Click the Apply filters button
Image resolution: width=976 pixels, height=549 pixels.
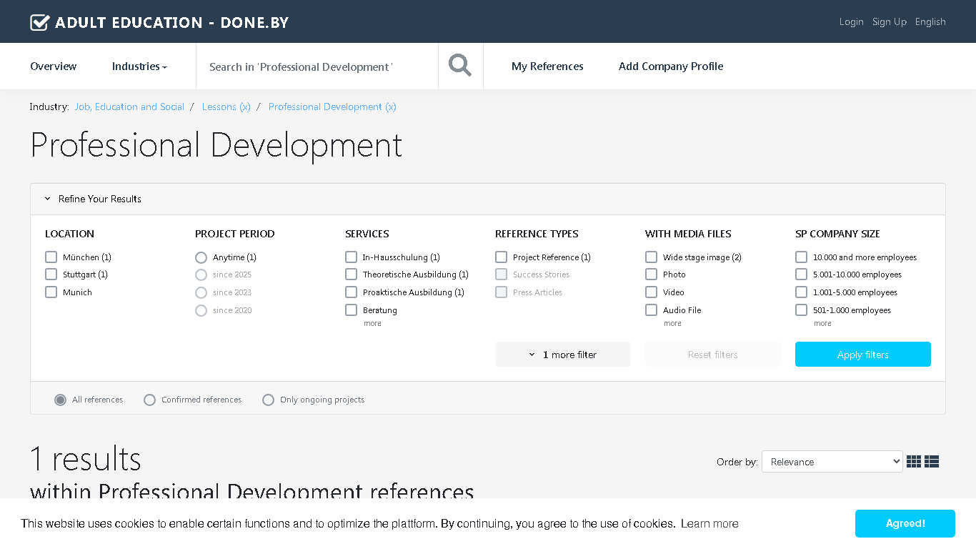point(863,355)
